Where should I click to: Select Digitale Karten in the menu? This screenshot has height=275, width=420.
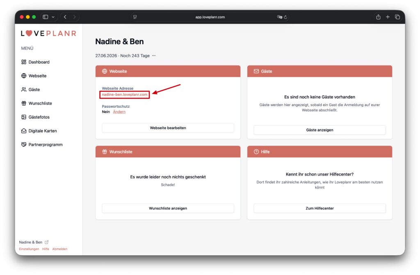pyautogui.click(x=43, y=131)
